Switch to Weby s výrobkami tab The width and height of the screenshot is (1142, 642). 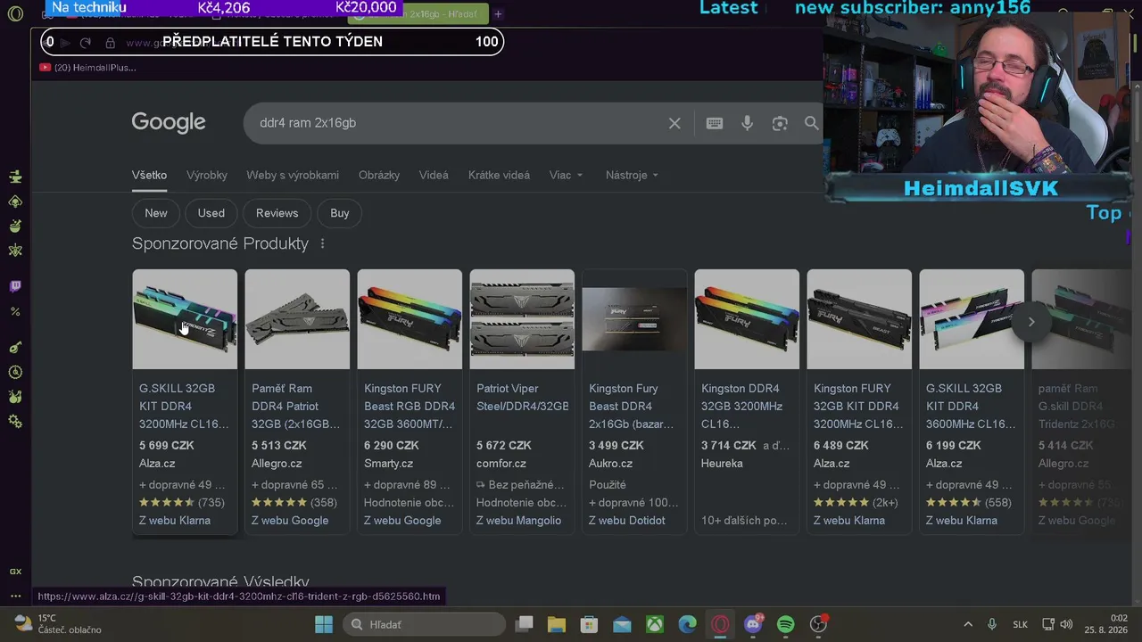click(x=293, y=175)
